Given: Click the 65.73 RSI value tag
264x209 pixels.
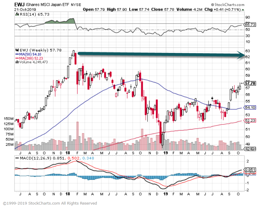Looking at the screenshot, I should (250, 25).
